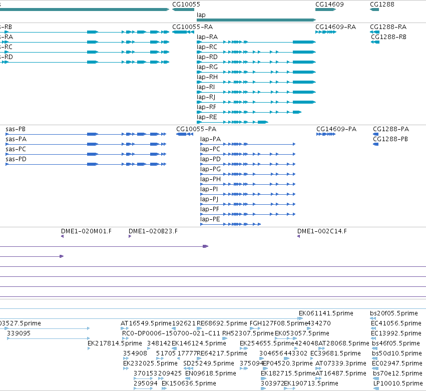Select the lap-PE protein label
This screenshot has height=391, width=426.
pyautogui.click(x=210, y=219)
